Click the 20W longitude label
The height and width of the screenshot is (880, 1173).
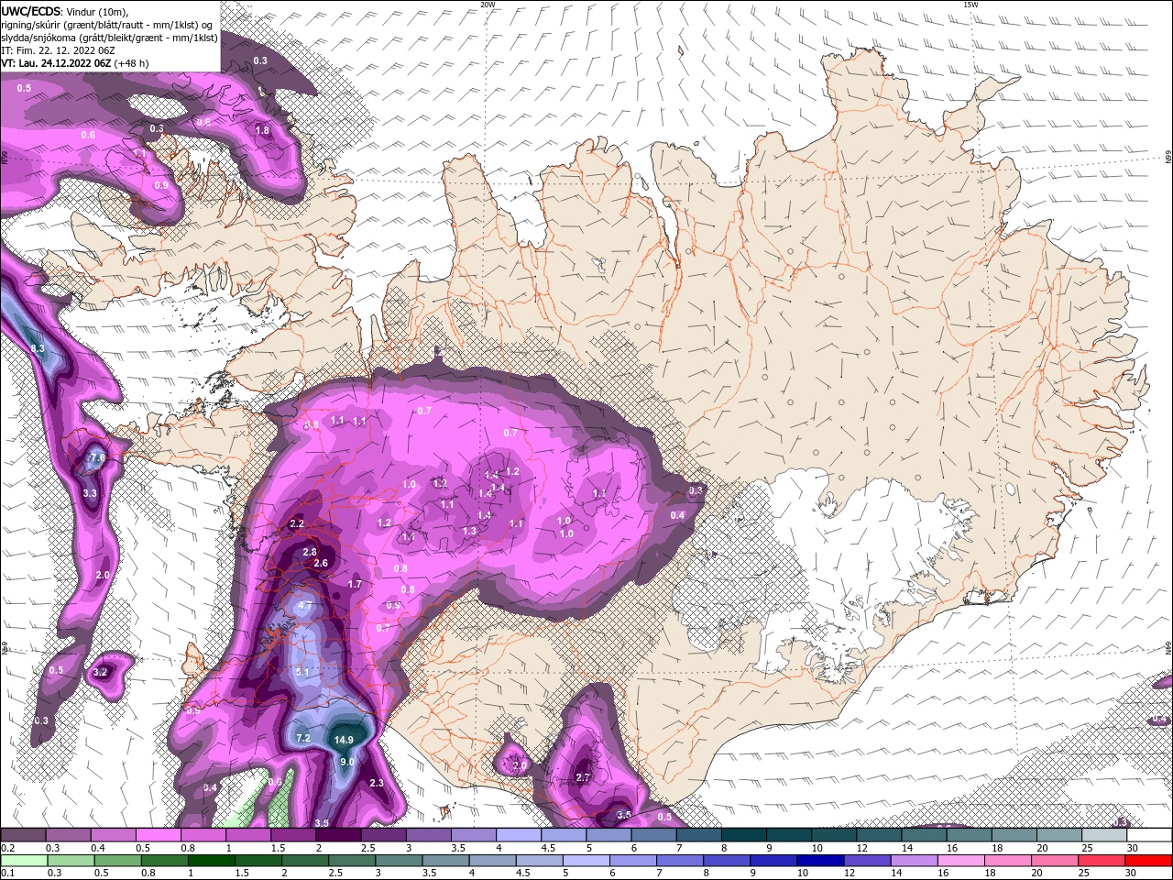(488, 5)
